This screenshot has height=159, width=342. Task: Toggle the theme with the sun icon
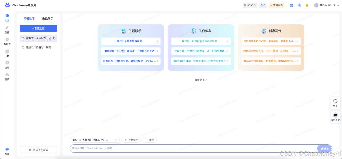299,5
